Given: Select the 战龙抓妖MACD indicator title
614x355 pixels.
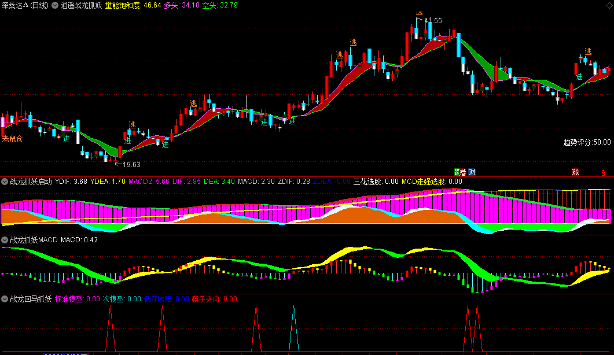Looking at the screenshot, I should coord(34,240).
